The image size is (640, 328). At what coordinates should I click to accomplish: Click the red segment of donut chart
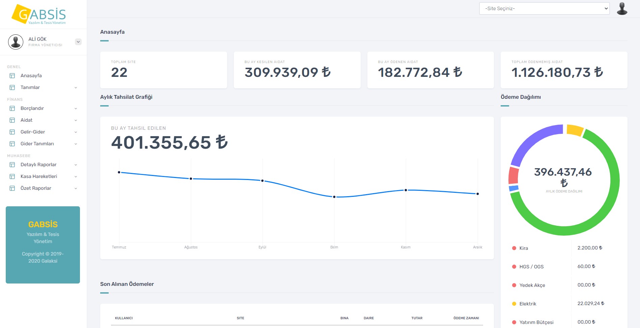point(513,175)
